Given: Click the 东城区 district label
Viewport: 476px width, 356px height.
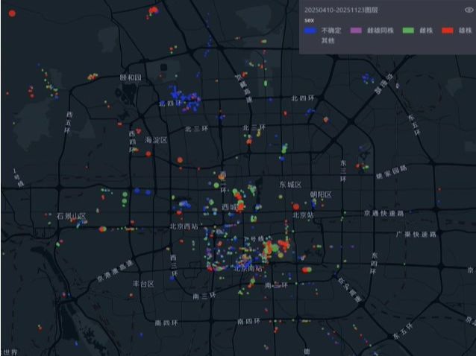Looking at the screenshot, I should click(289, 184).
